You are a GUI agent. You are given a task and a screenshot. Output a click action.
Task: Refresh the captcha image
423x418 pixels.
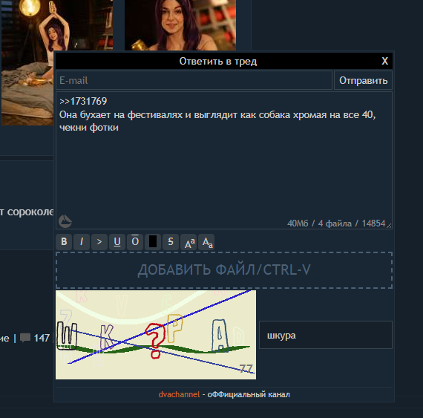click(x=156, y=335)
